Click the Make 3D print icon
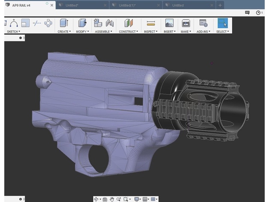Screen dimensions: 269x202 [x=186, y=23]
